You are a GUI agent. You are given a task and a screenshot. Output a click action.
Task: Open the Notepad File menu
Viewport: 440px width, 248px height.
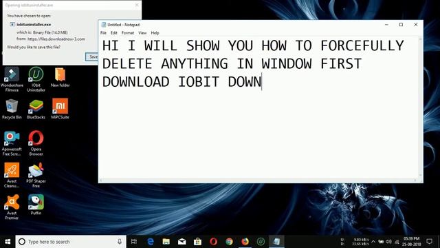[103, 33]
